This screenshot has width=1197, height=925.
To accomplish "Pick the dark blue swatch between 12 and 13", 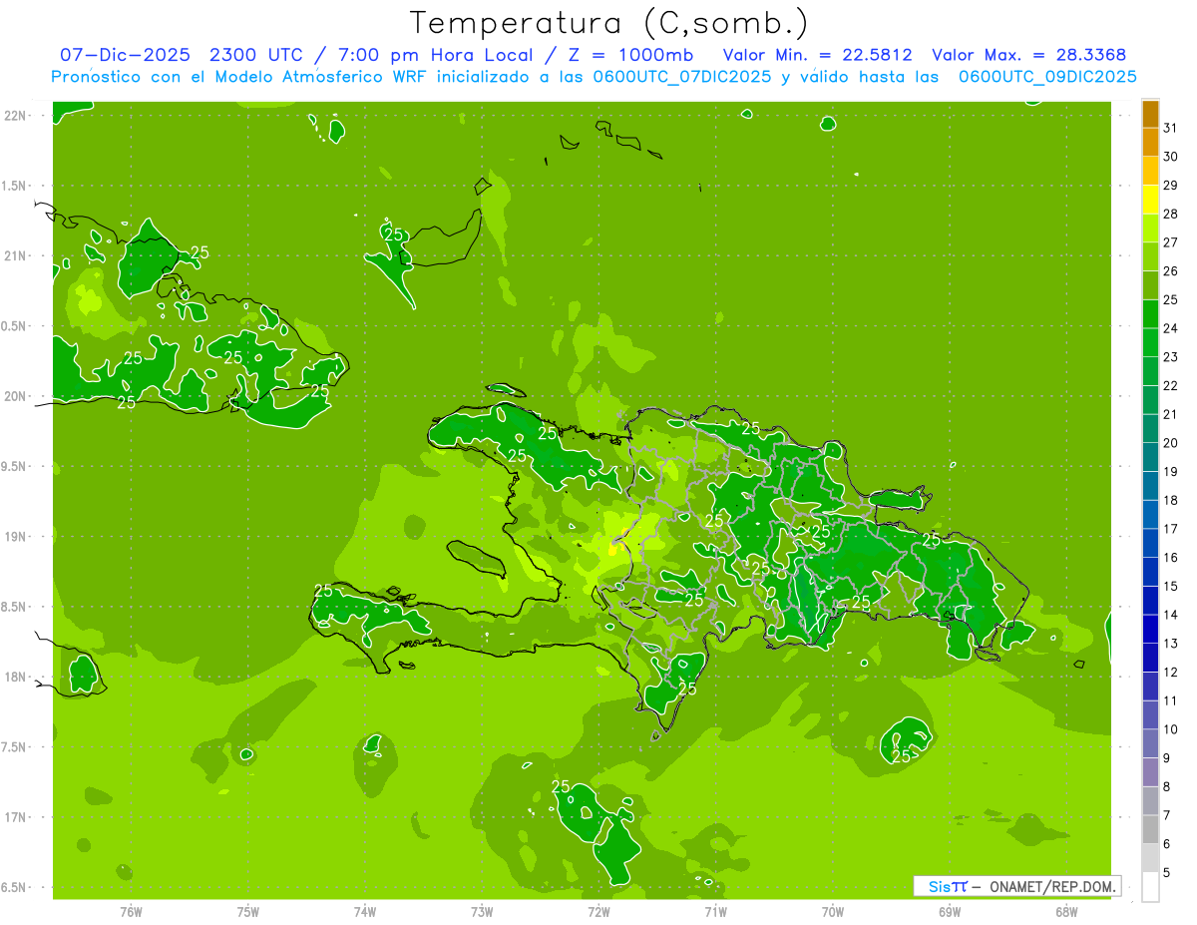I will [1150, 658].
